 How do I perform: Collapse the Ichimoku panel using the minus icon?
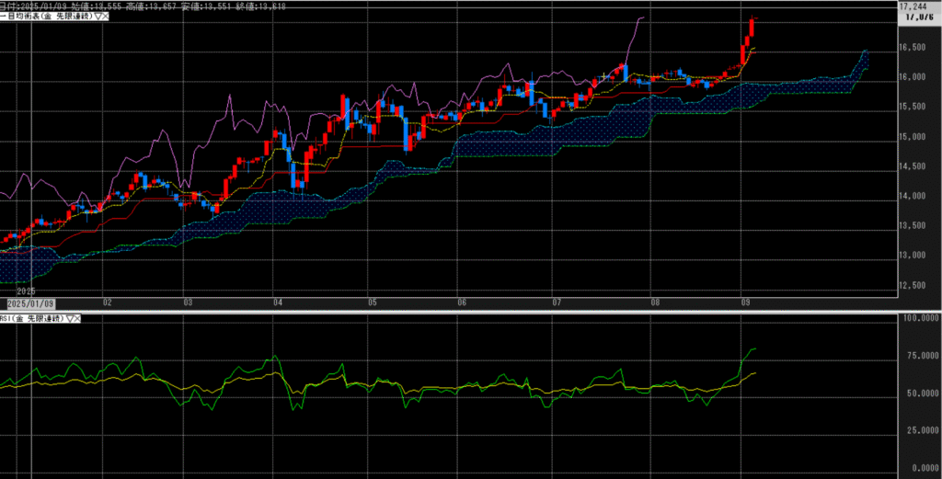[3, 17]
